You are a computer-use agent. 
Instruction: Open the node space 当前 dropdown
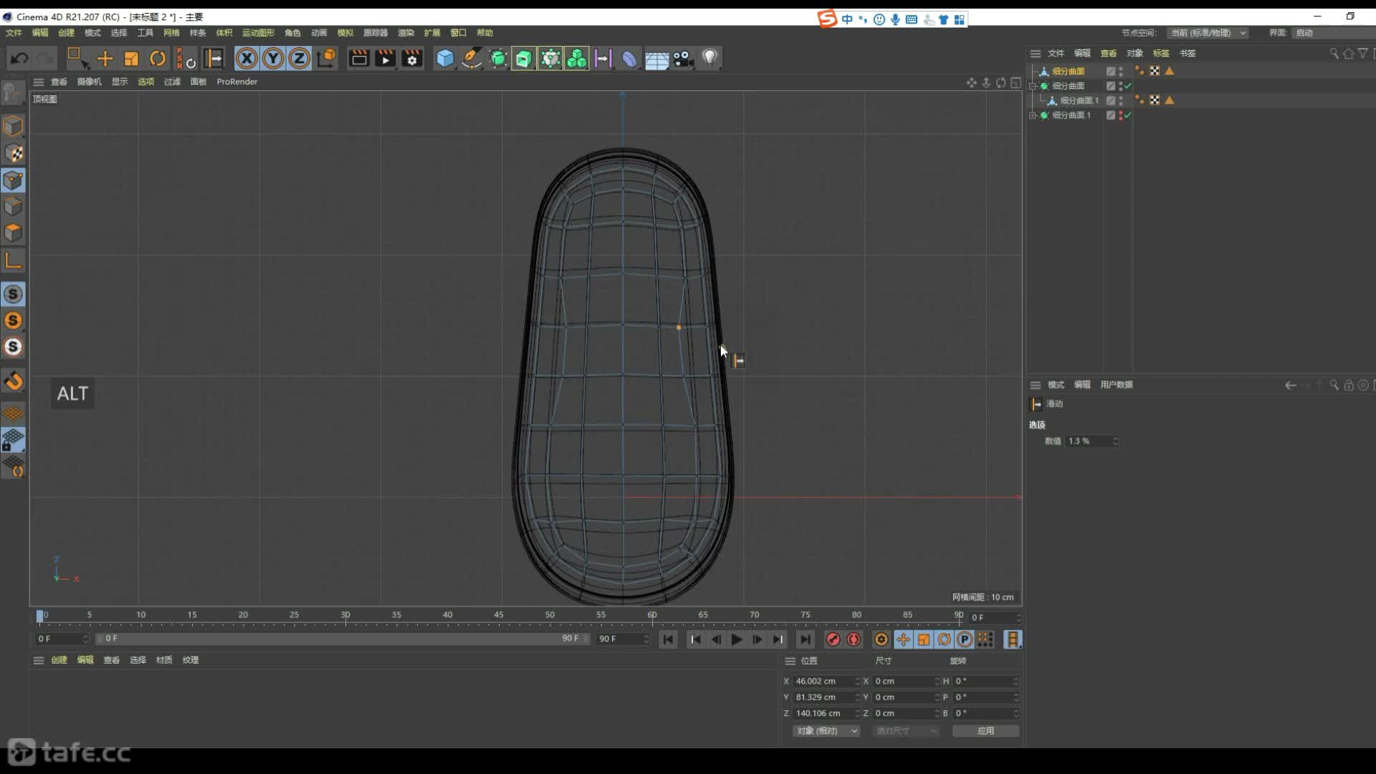tap(1207, 33)
